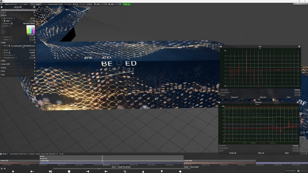The height and width of the screenshot is (173, 308).
Task: Open the Stage stage 1 menu
Action: (x=36, y=4)
